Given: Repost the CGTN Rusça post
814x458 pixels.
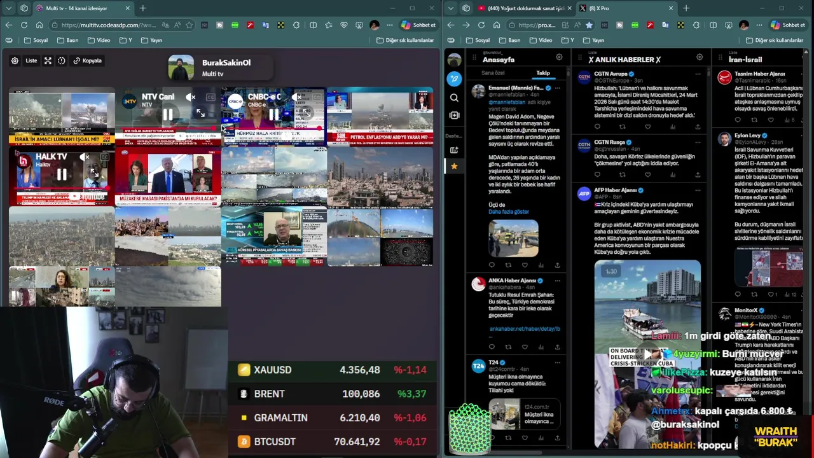Looking at the screenshot, I should point(623,174).
